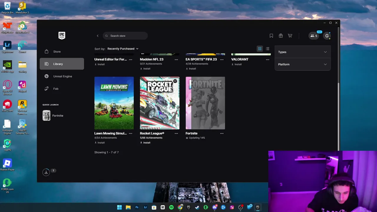Open Discord from the taskbar

[x=215, y=207]
